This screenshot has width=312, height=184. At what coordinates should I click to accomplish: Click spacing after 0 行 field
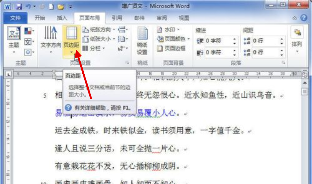tap(265, 53)
